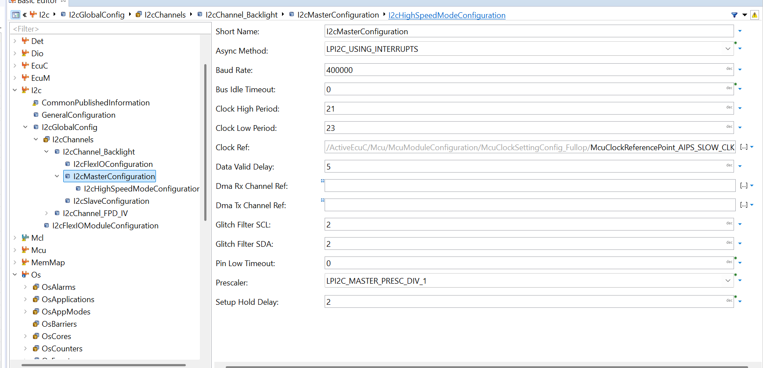763x368 pixels.
Task: Click the I2cGlobalConfig icon in breadcrumb
Action: click(x=63, y=14)
